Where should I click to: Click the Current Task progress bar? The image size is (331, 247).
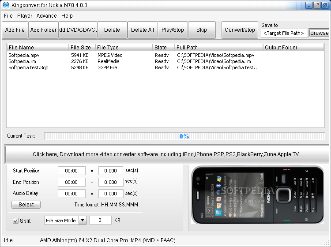tap(184, 136)
